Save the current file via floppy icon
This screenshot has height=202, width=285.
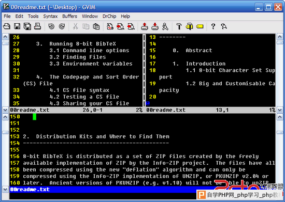click(17, 26)
